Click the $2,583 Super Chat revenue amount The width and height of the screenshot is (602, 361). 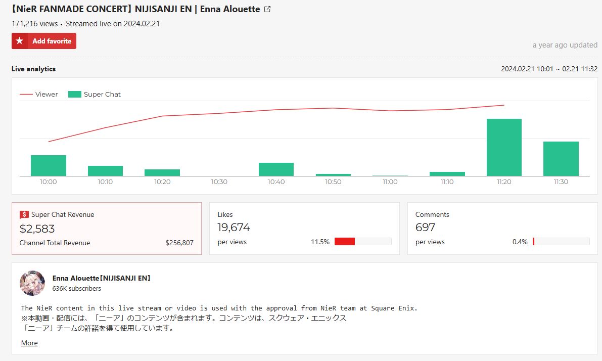(x=37, y=229)
